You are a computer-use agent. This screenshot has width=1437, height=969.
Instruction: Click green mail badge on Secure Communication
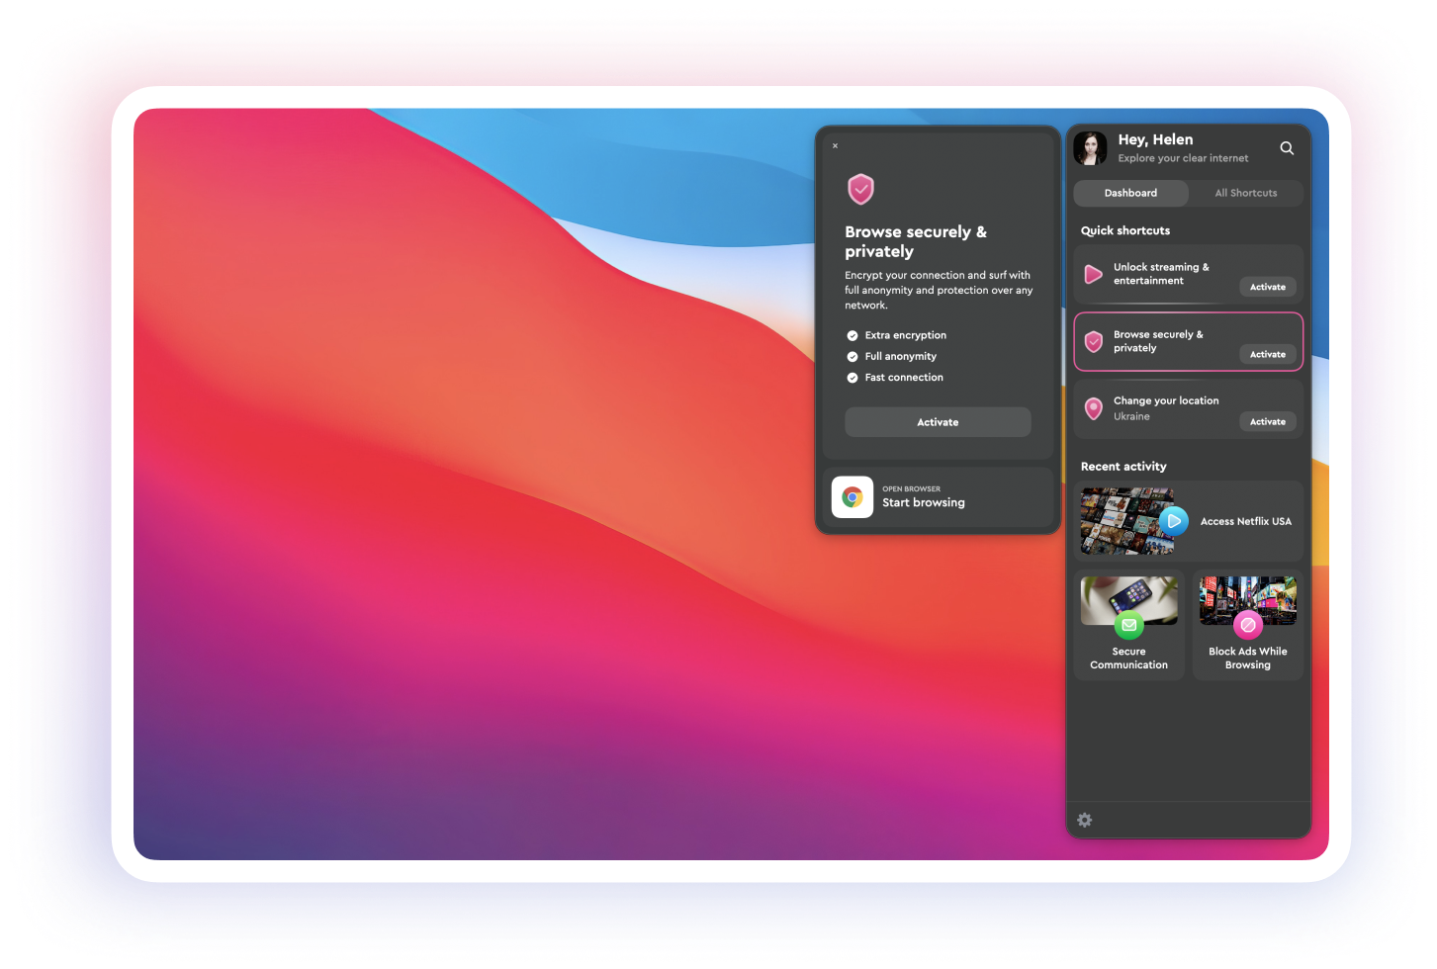click(1128, 625)
